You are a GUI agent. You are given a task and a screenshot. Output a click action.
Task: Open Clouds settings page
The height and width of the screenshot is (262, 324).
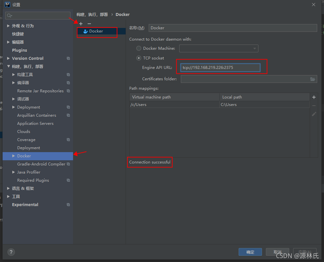[x=24, y=132]
